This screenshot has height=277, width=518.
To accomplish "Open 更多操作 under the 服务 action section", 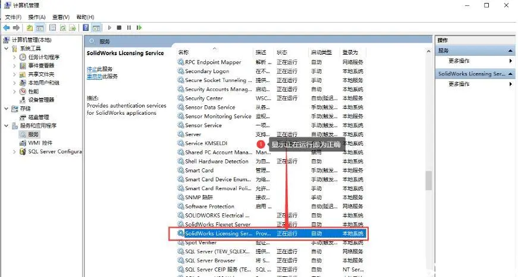I will click(459, 61).
